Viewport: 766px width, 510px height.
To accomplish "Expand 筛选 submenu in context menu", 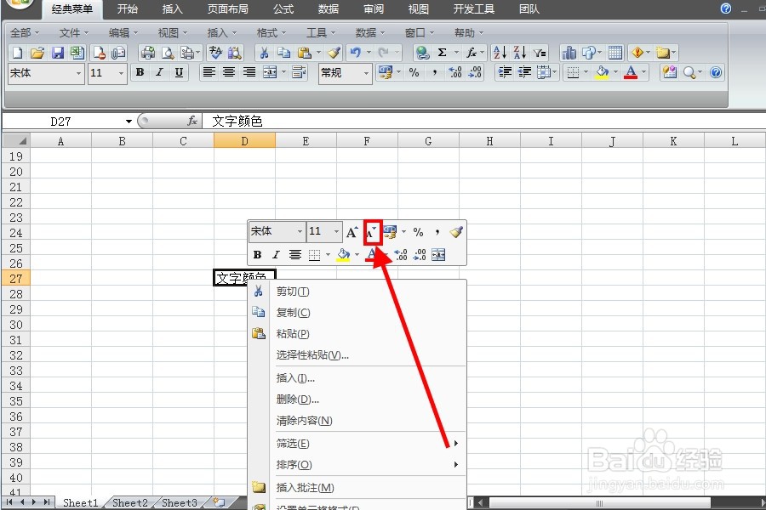I will [456, 443].
